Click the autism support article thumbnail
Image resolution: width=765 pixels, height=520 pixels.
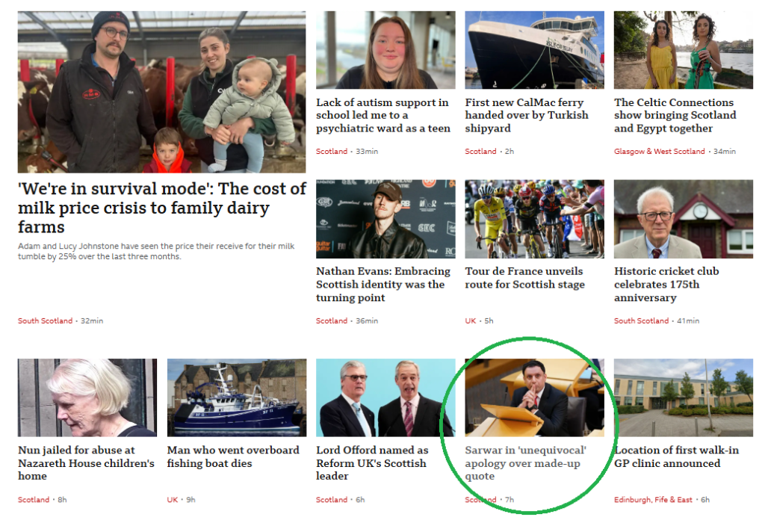[x=385, y=50]
